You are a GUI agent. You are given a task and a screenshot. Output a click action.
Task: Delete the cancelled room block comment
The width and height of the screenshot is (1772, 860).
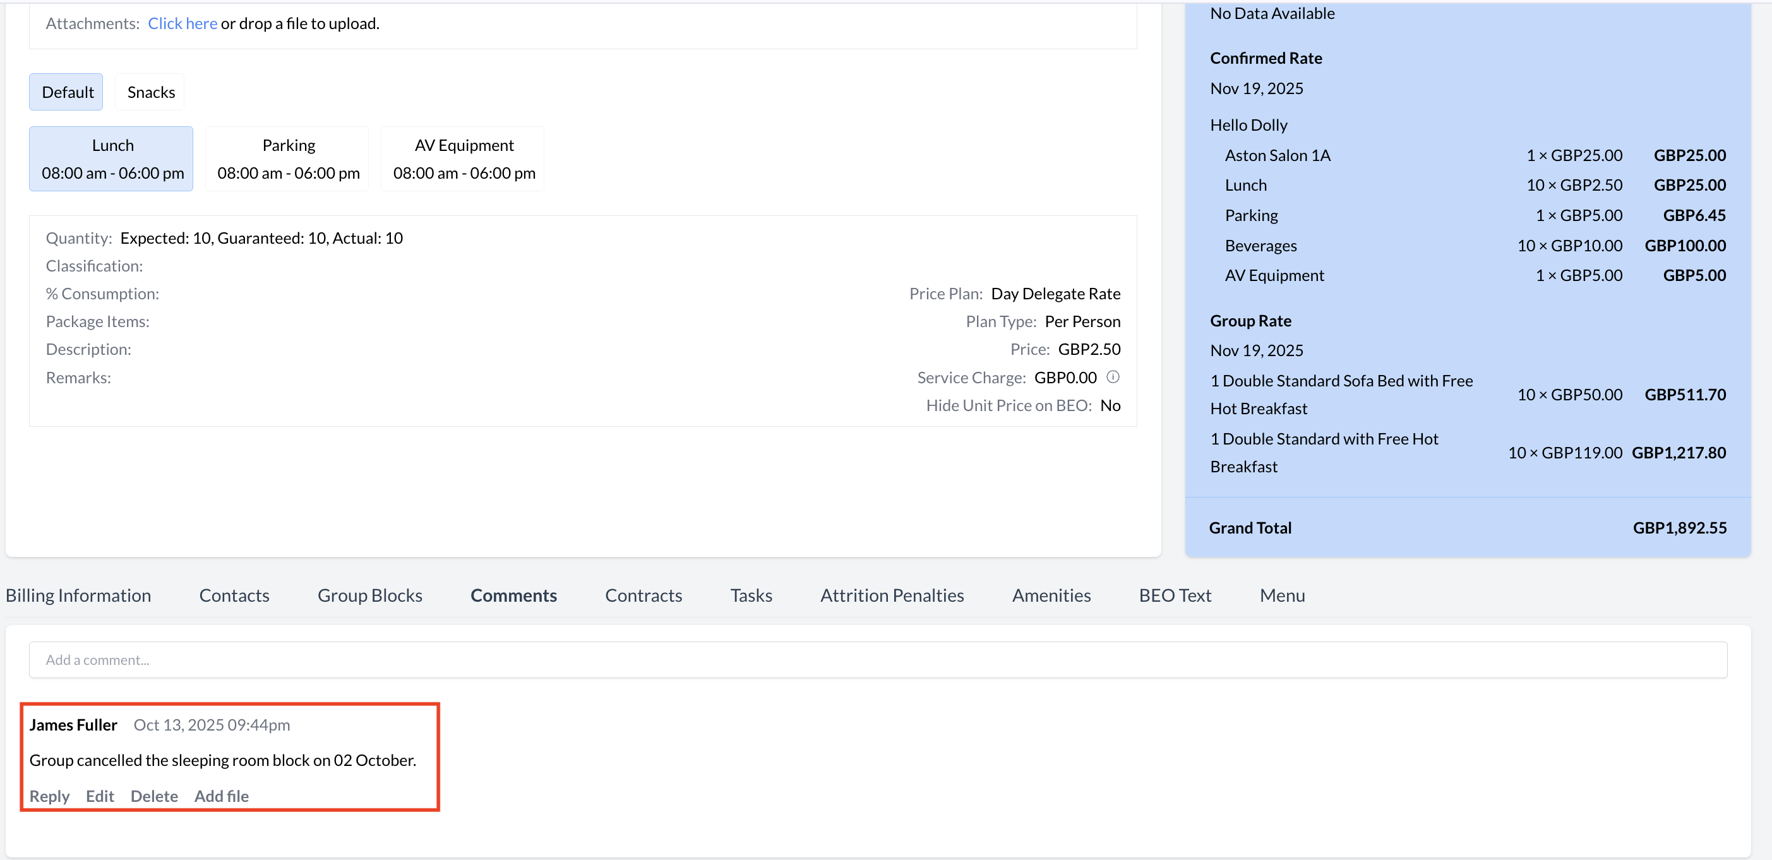pos(154,796)
